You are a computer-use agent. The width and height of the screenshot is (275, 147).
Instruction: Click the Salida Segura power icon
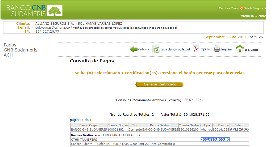pyautogui.click(x=241, y=8)
